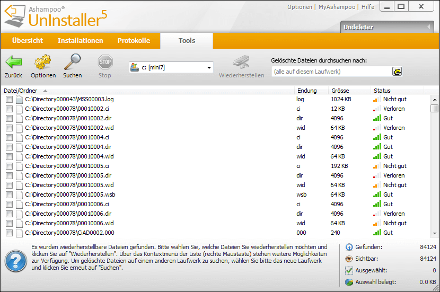
Task: Open the Protokolle tab
Action: click(134, 41)
